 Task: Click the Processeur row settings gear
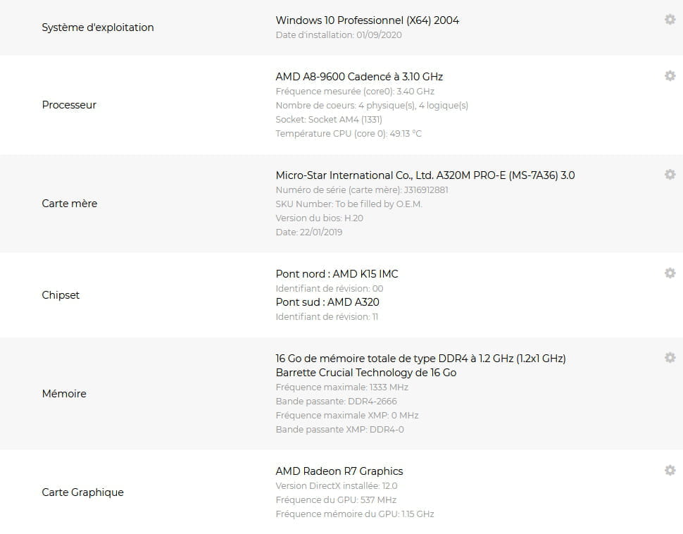coord(670,76)
